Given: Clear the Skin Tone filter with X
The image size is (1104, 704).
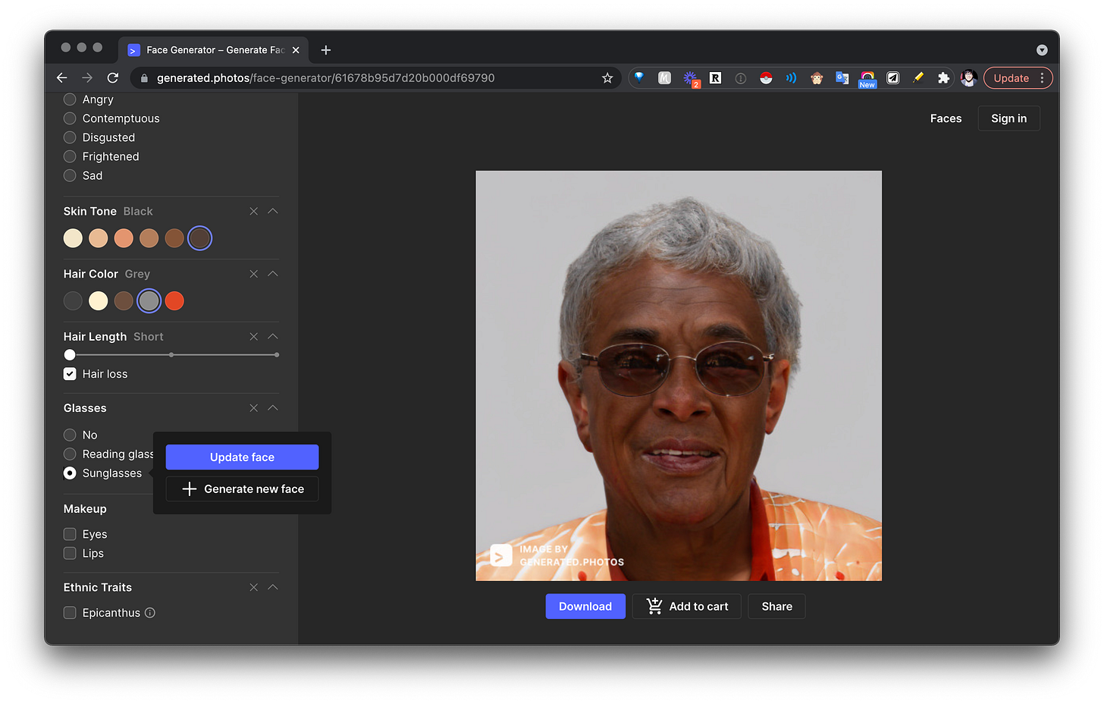Looking at the screenshot, I should [254, 212].
